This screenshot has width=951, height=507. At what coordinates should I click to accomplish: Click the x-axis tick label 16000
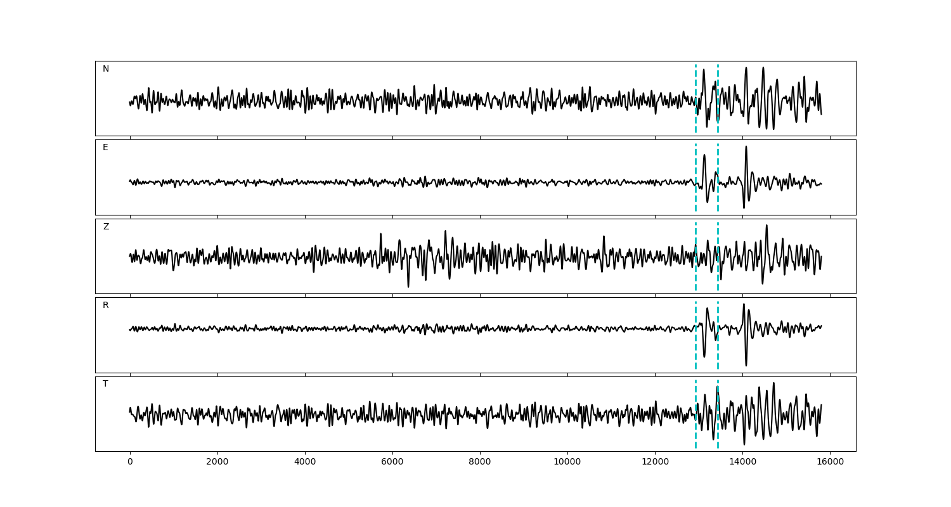830,463
